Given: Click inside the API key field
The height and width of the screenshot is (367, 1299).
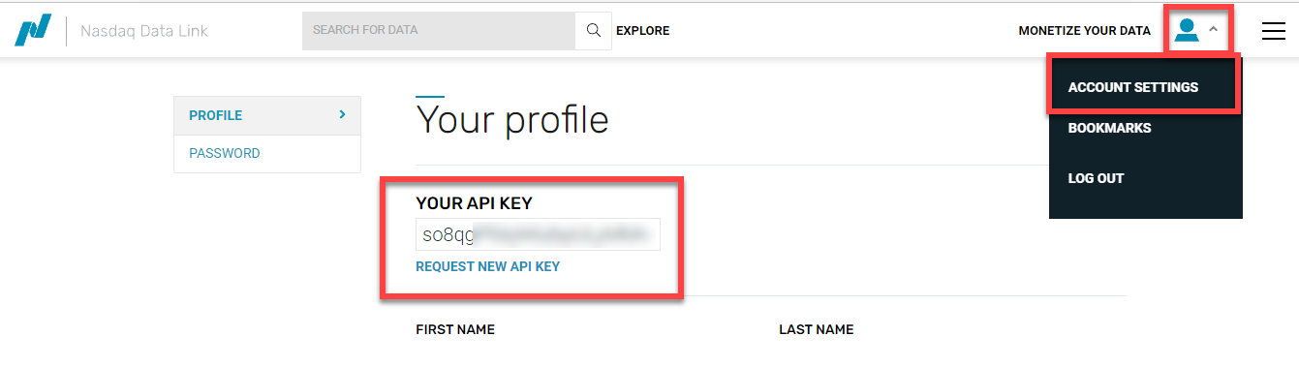Looking at the screenshot, I should [538, 234].
